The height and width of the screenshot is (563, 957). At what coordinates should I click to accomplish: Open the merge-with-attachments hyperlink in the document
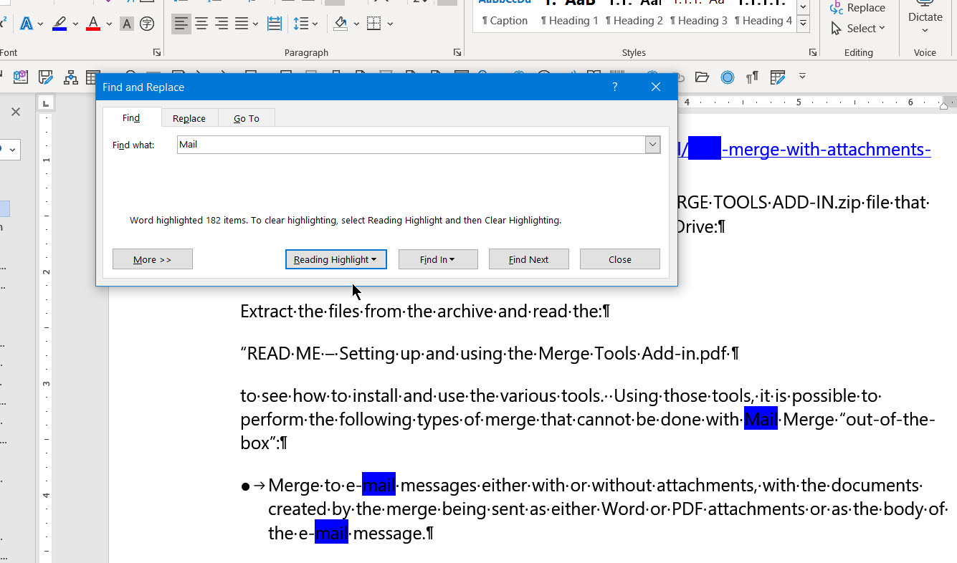pyautogui.click(x=804, y=150)
